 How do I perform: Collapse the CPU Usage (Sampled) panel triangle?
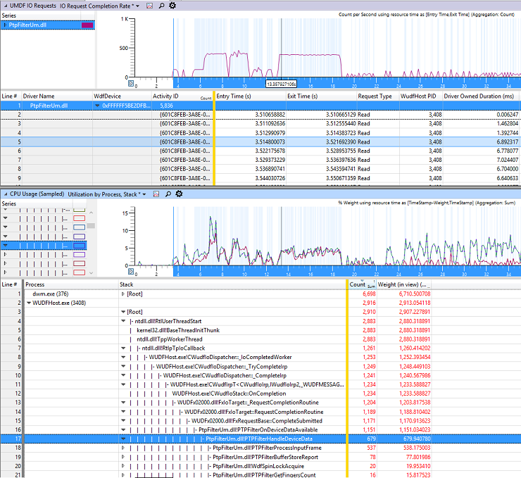[6, 194]
